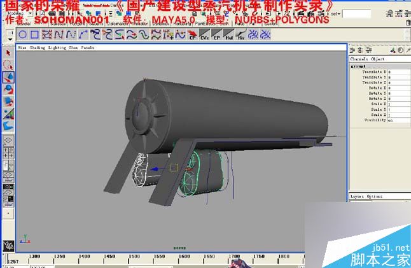Activate the Rotate tool in toolbox
The image size is (411, 268).
coord(8,90)
